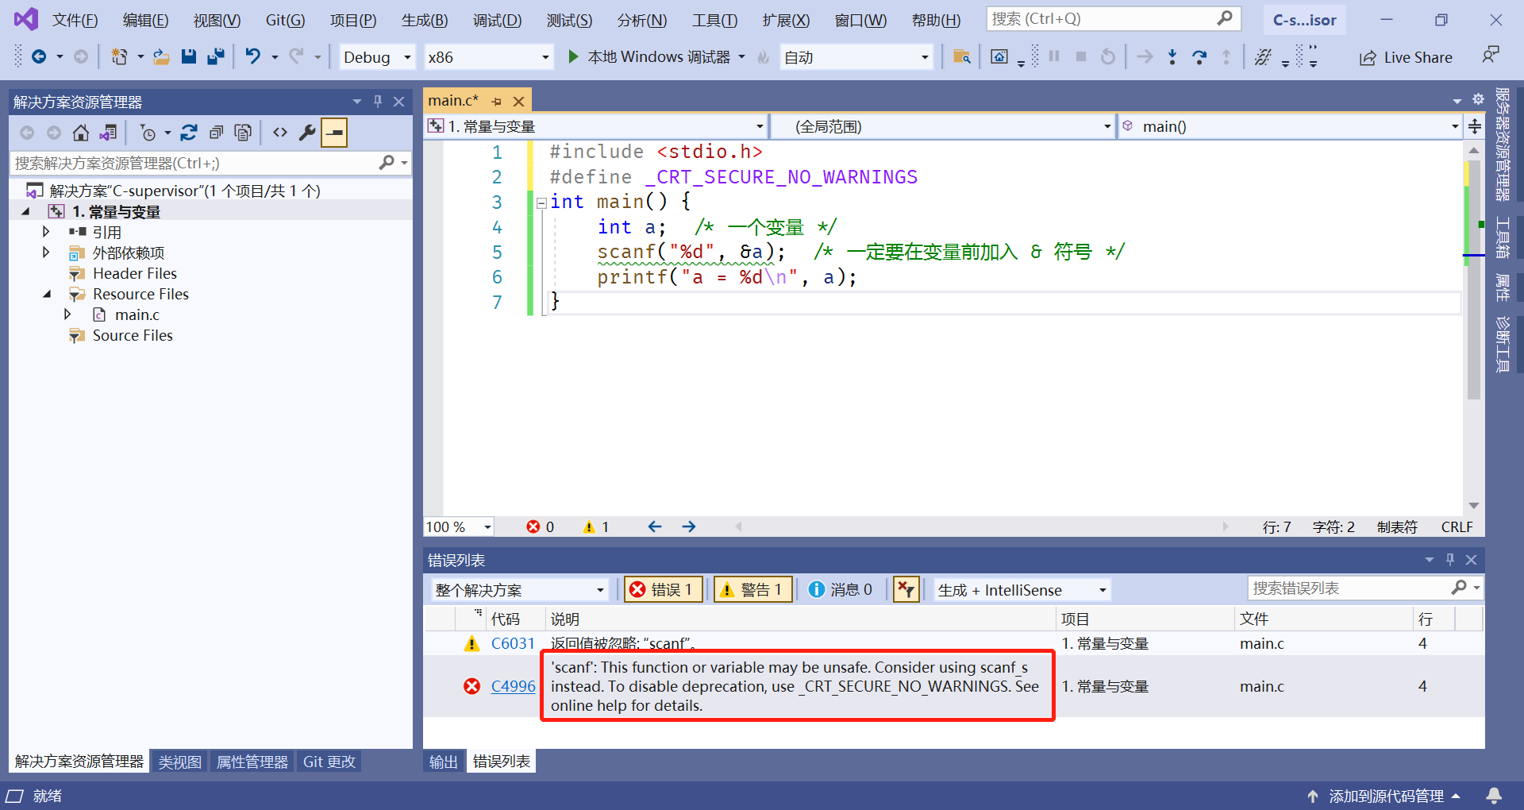1524x810 pixels.
Task: Toggle the Errors 1 filter button
Action: coord(664,589)
